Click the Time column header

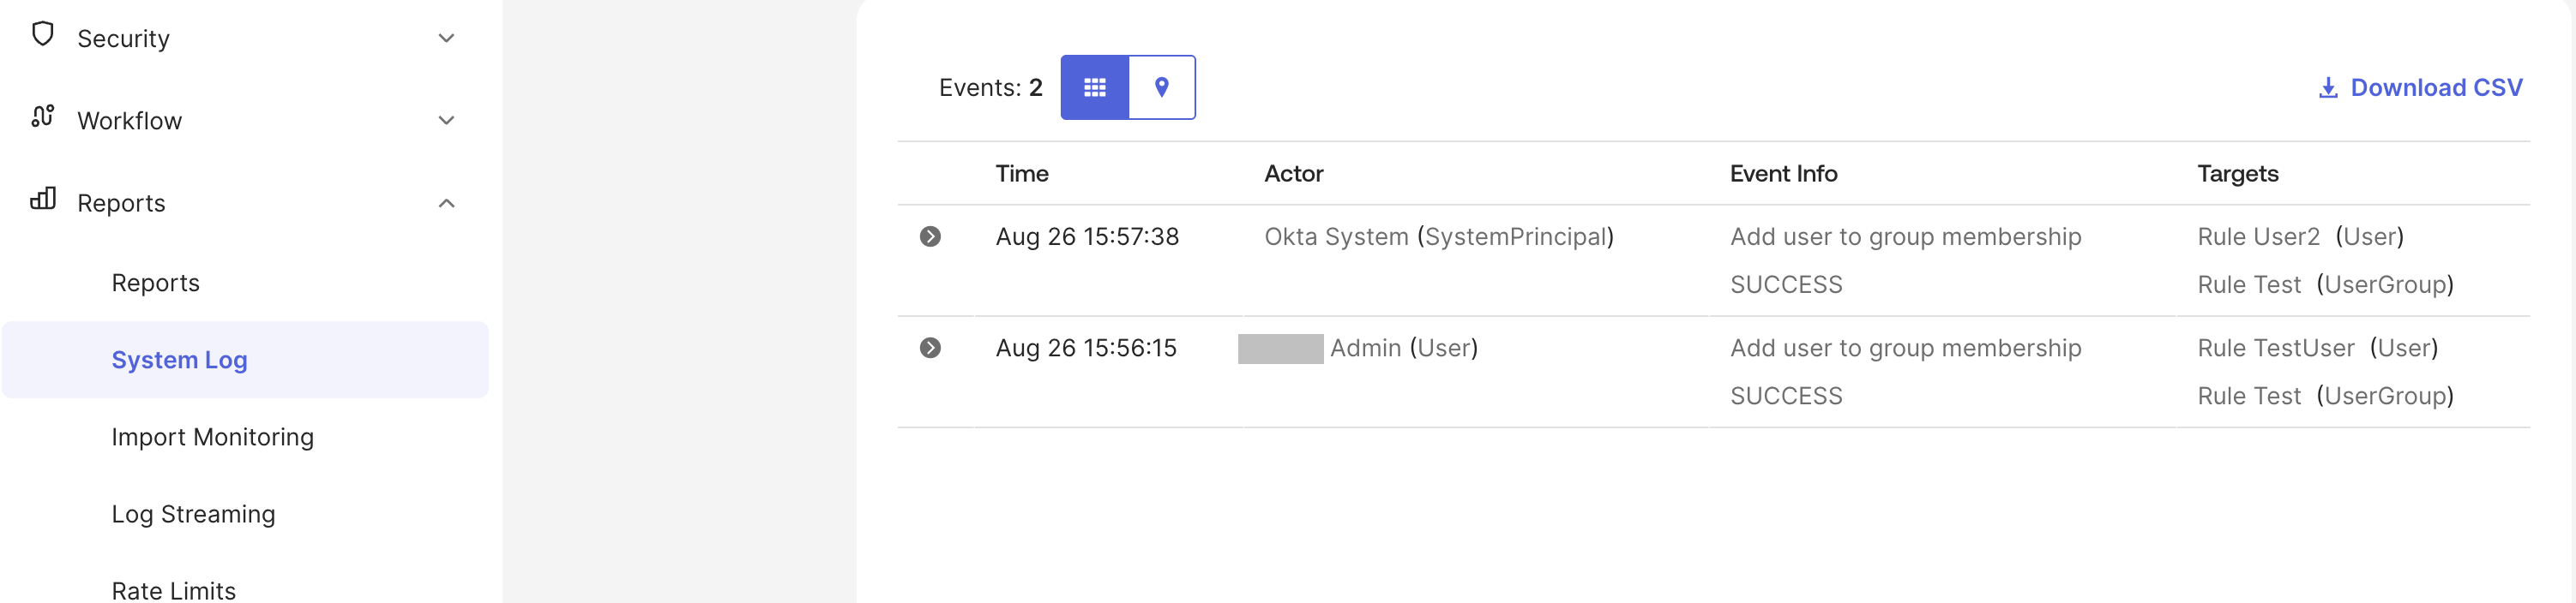click(x=1021, y=174)
